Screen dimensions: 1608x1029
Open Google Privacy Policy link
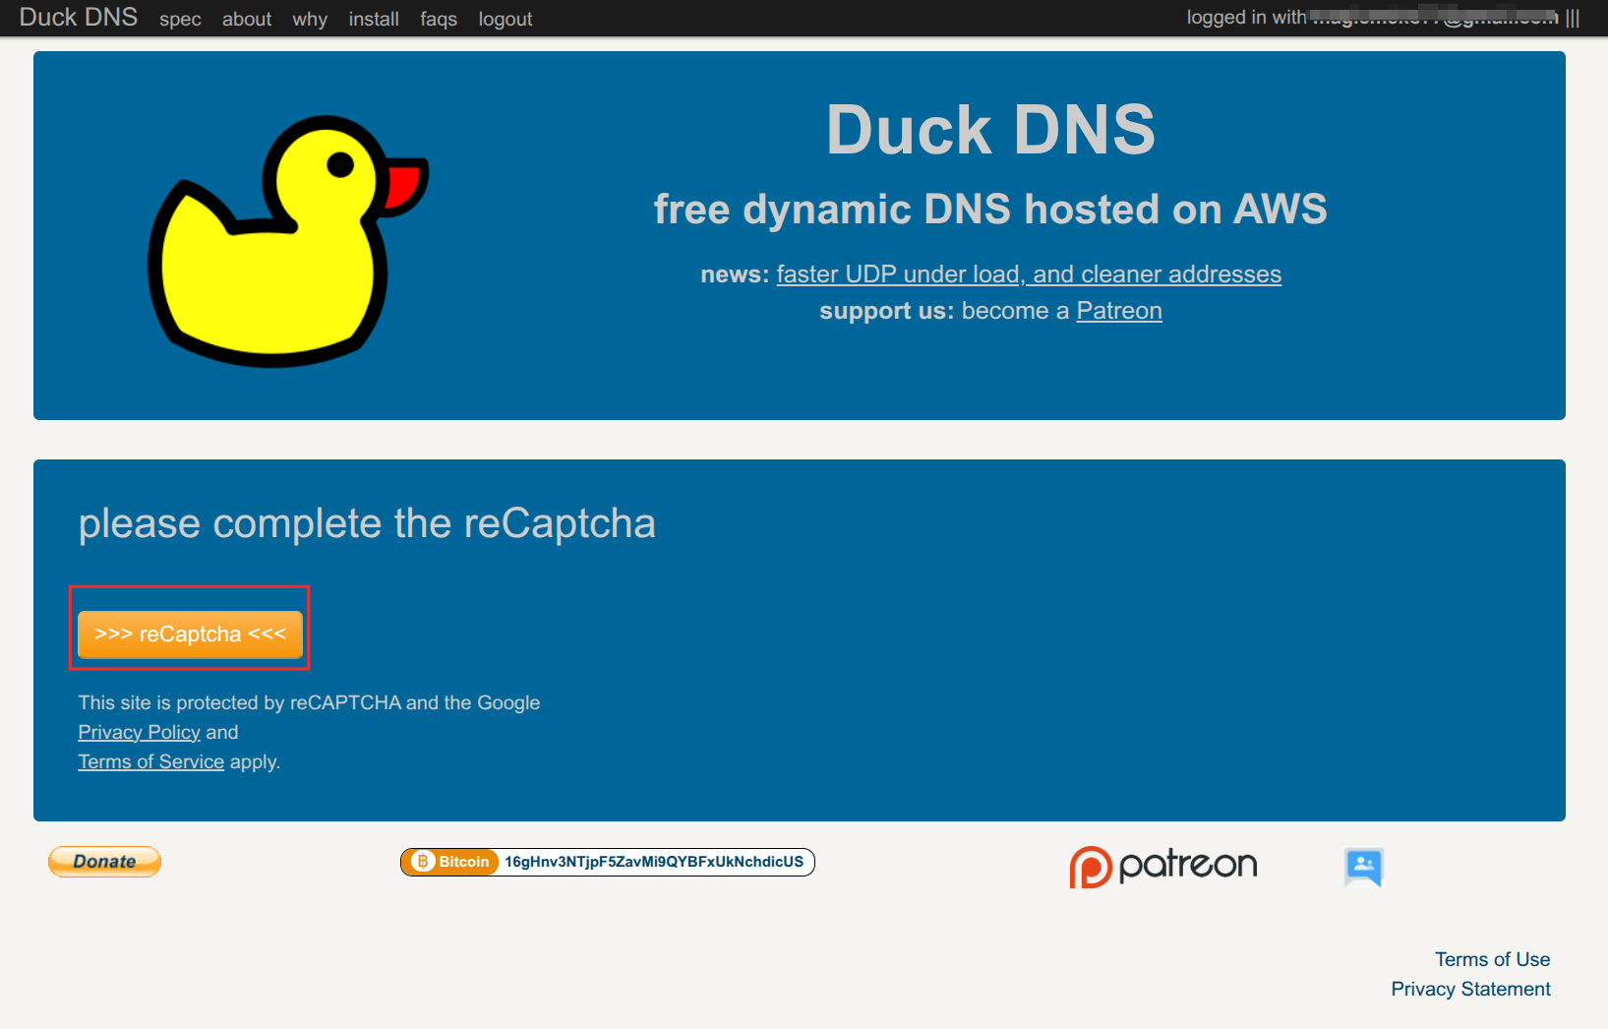pyautogui.click(x=140, y=732)
